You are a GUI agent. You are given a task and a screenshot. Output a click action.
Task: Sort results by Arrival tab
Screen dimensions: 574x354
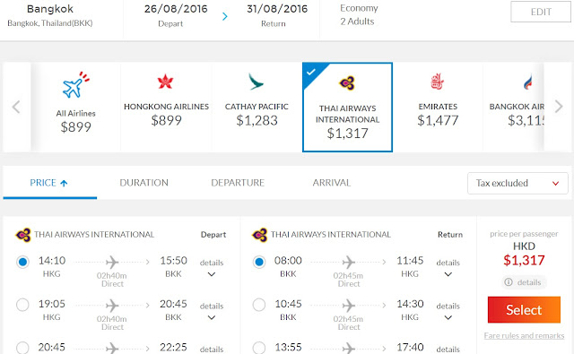(332, 183)
